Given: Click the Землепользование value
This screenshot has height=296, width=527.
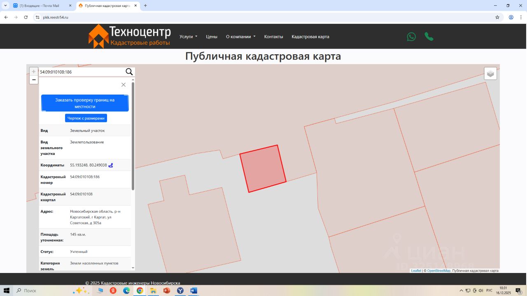Looking at the screenshot, I should tap(87, 142).
